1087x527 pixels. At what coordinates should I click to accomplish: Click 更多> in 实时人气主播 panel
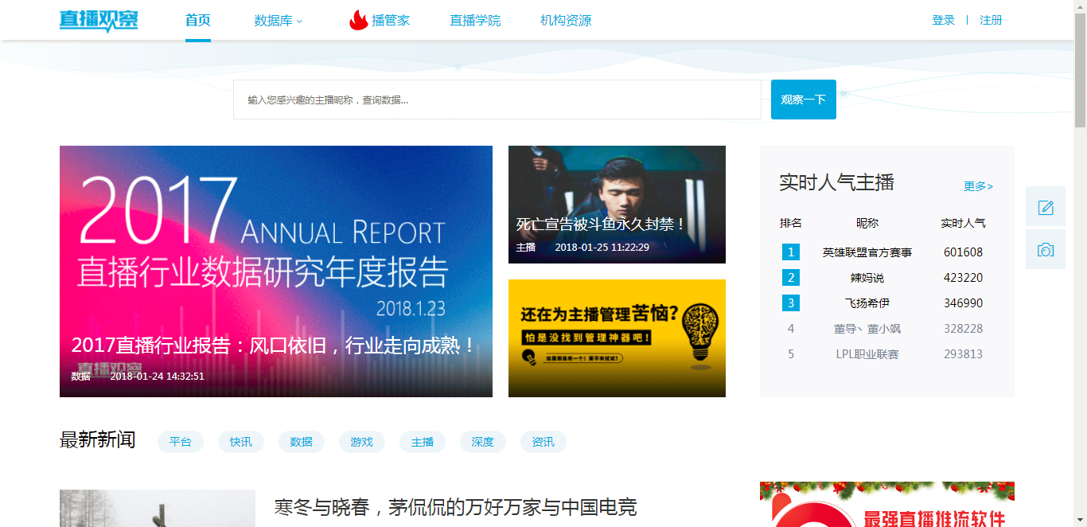click(x=978, y=186)
